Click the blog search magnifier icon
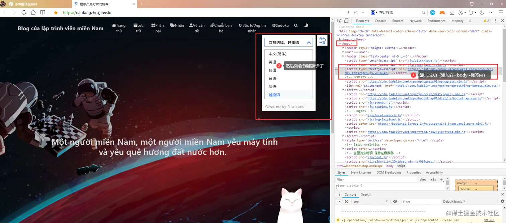 [296, 25]
